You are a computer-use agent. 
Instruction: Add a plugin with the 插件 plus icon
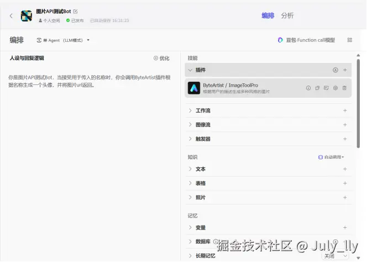[345, 70]
